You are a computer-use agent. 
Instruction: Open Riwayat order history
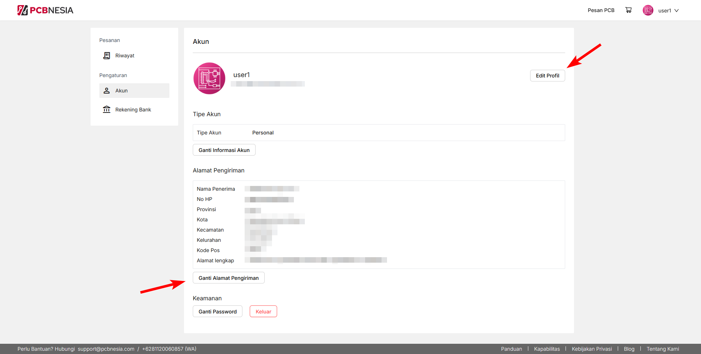134,56
